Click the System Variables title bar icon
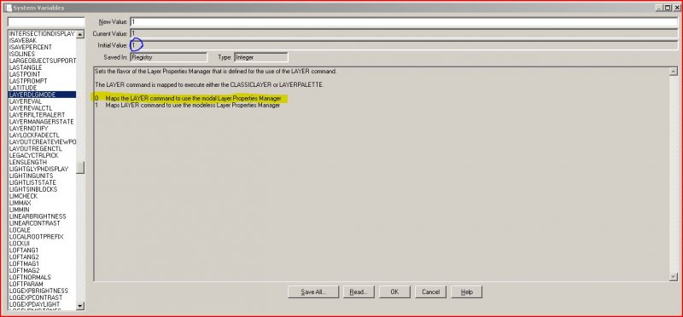 (x=8, y=8)
